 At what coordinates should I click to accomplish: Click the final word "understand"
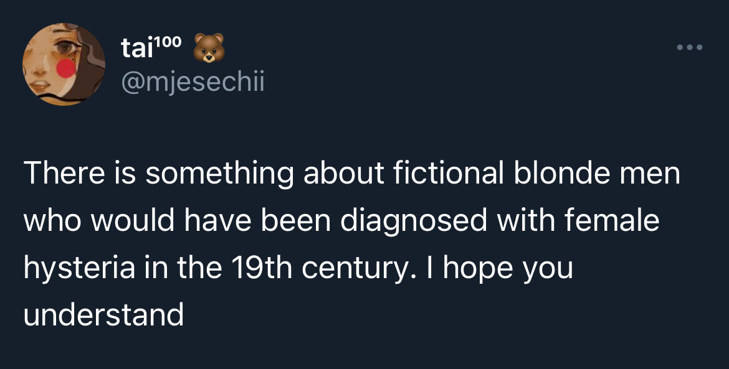103,315
